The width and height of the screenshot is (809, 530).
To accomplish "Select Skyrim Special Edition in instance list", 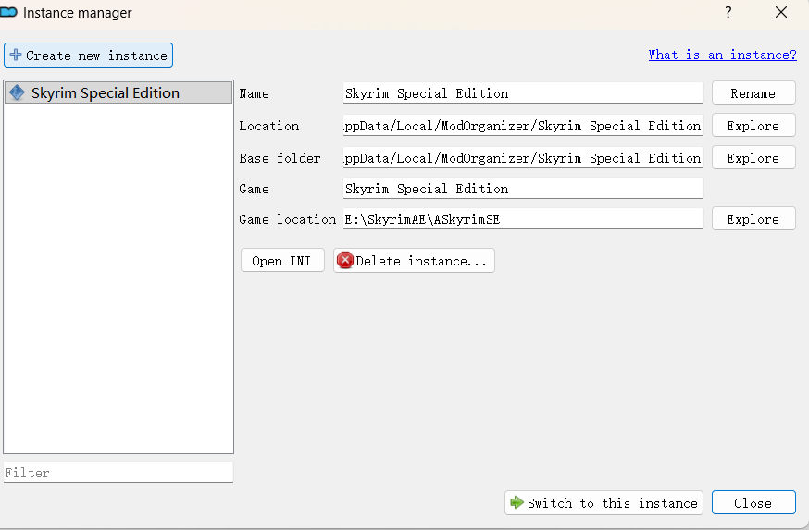I will [x=105, y=93].
